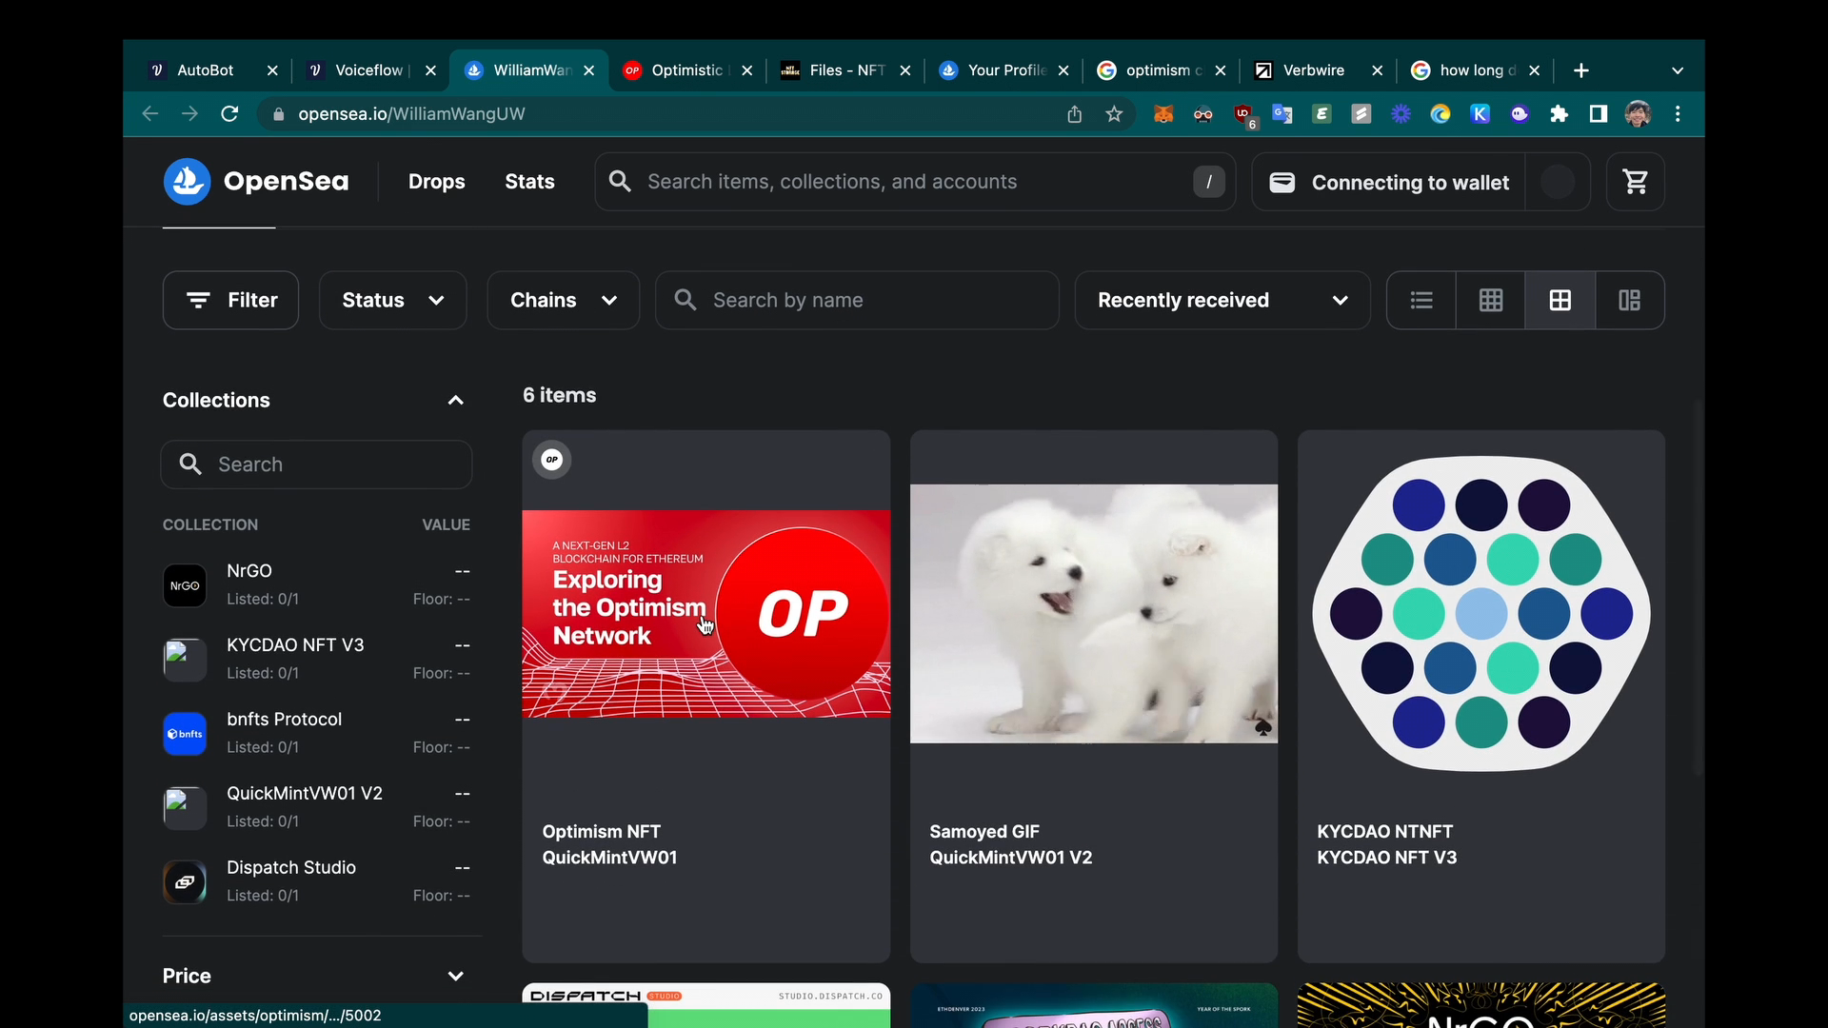Open the Drops menu

coord(437,182)
